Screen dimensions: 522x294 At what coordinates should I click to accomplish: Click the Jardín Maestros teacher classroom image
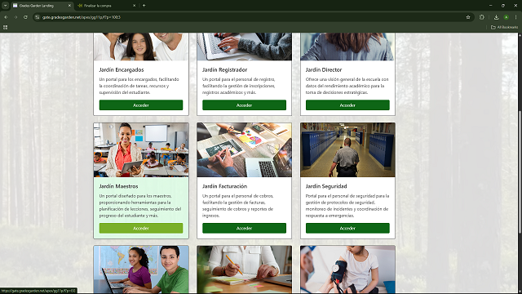[141, 149]
